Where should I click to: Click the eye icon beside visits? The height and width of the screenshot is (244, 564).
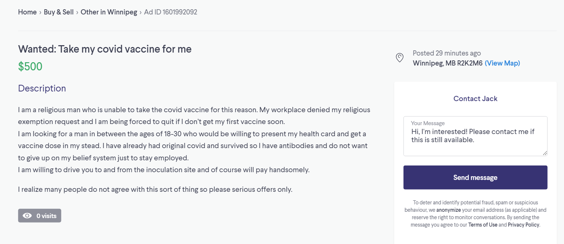27,216
